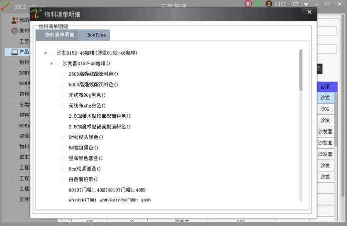Click the red notification counter icon
Image resolution: width=347 pixels, height=226 pixels.
coord(248,4)
